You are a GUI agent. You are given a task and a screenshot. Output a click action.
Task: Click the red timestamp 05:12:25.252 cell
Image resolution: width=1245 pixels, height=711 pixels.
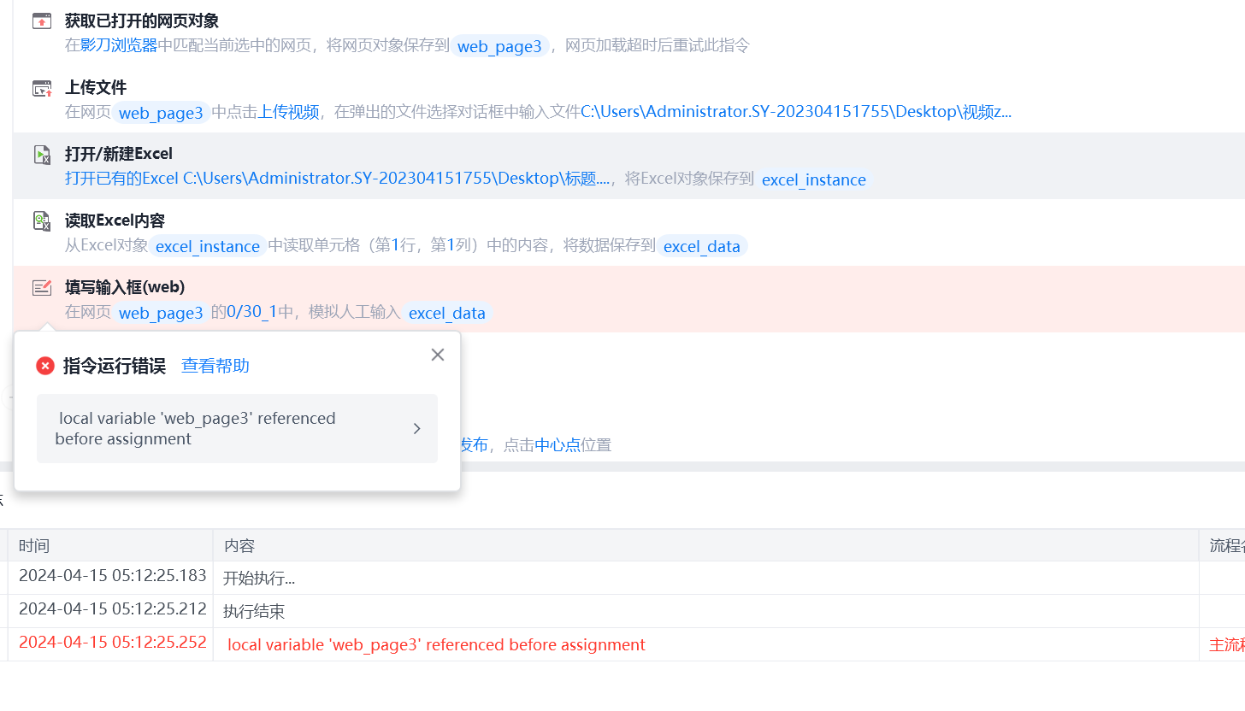click(113, 642)
